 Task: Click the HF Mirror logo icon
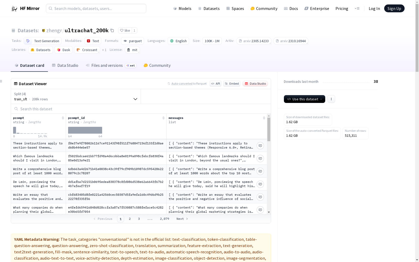14,9
